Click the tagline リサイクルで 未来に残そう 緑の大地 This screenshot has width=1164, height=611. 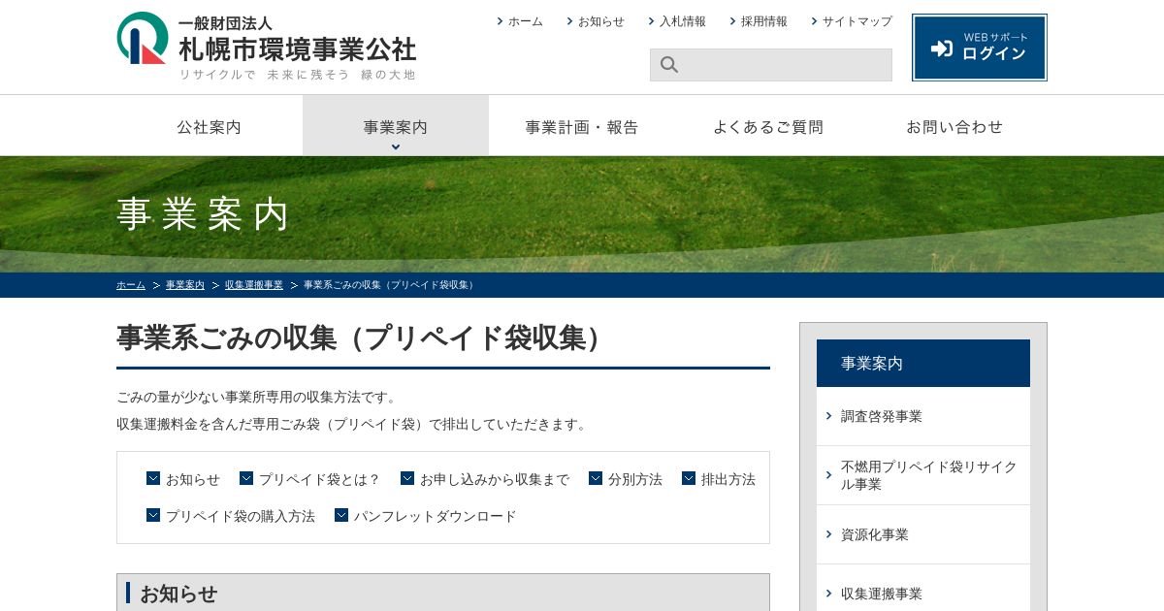coord(298,75)
